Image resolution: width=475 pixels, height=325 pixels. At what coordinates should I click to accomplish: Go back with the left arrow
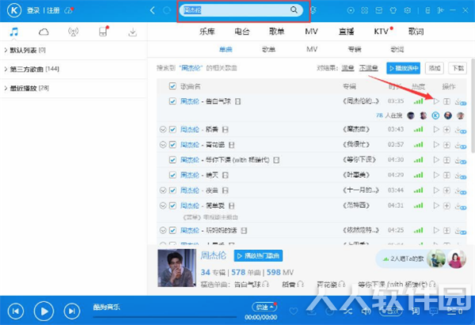pyautogui.click(x=152, y=10)
